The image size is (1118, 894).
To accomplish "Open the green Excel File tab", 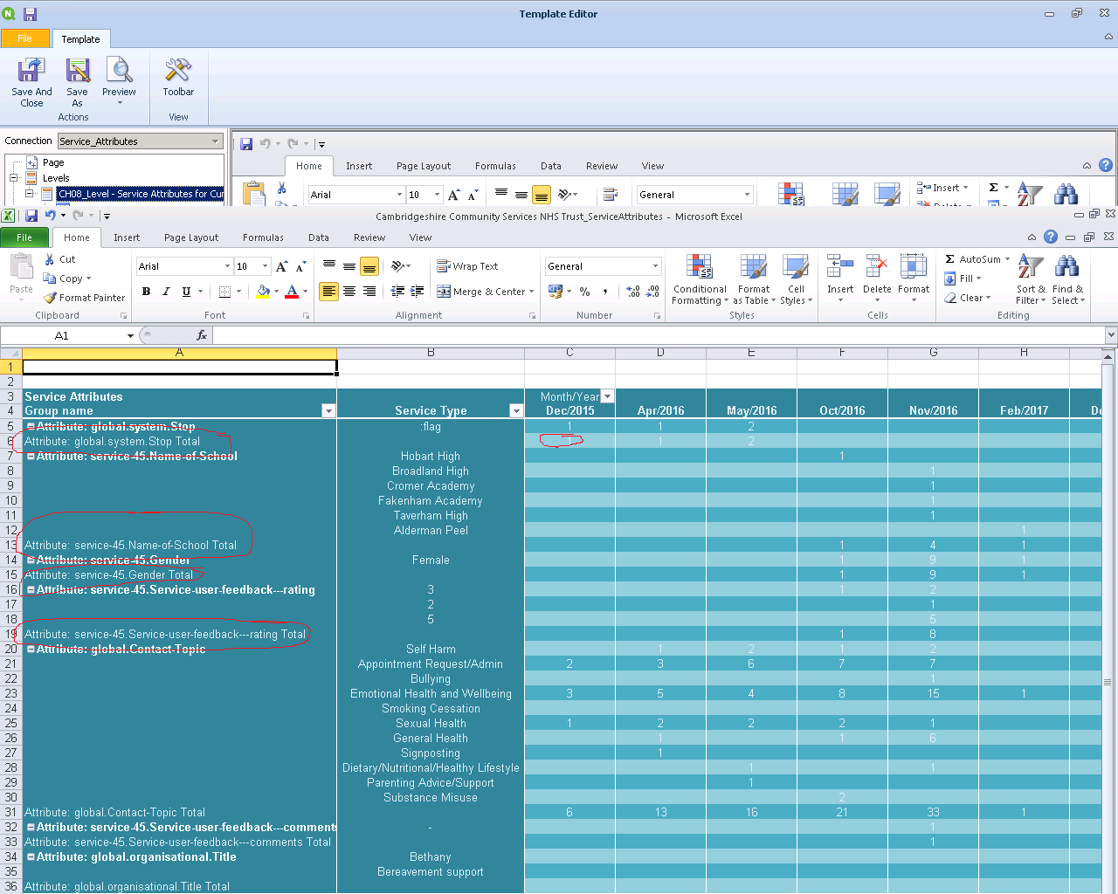I will click(24, 237).
